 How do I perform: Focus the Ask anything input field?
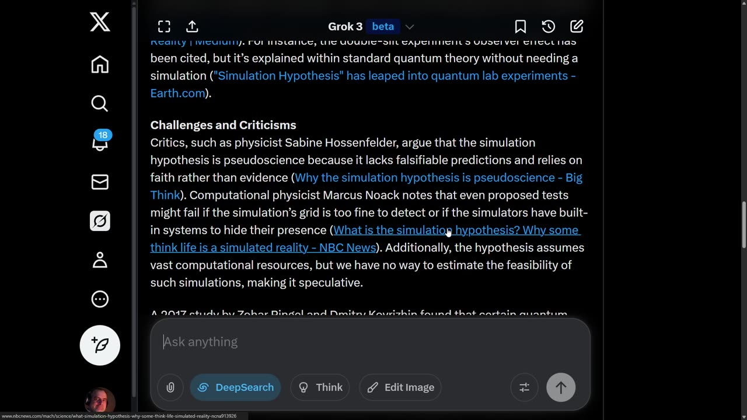pyautogui.click(x=370, y=342)
